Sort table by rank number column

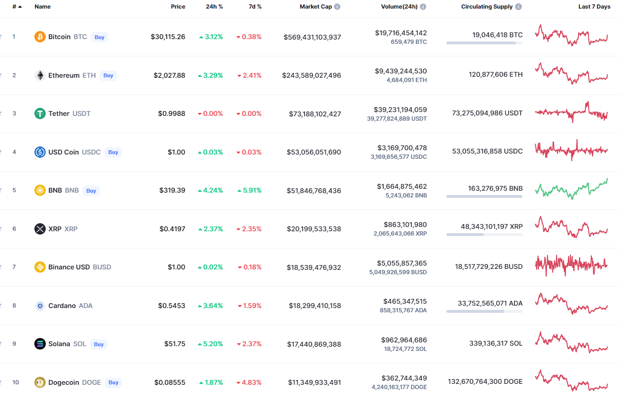click(17, 7)
